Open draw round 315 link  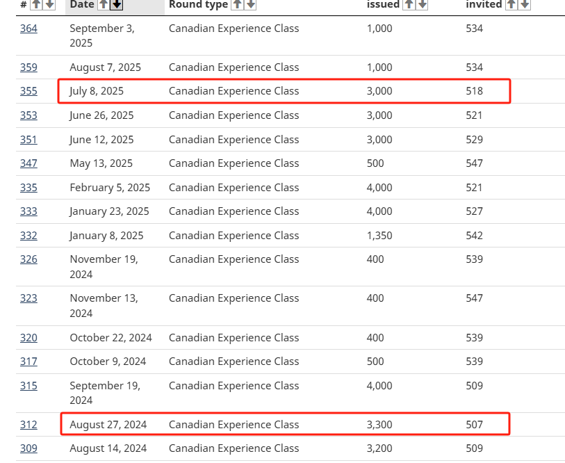28,386
